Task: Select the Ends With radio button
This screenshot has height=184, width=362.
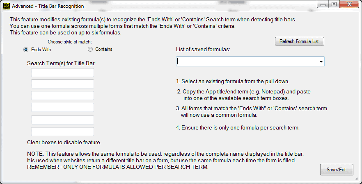Action: pos(26,50)
